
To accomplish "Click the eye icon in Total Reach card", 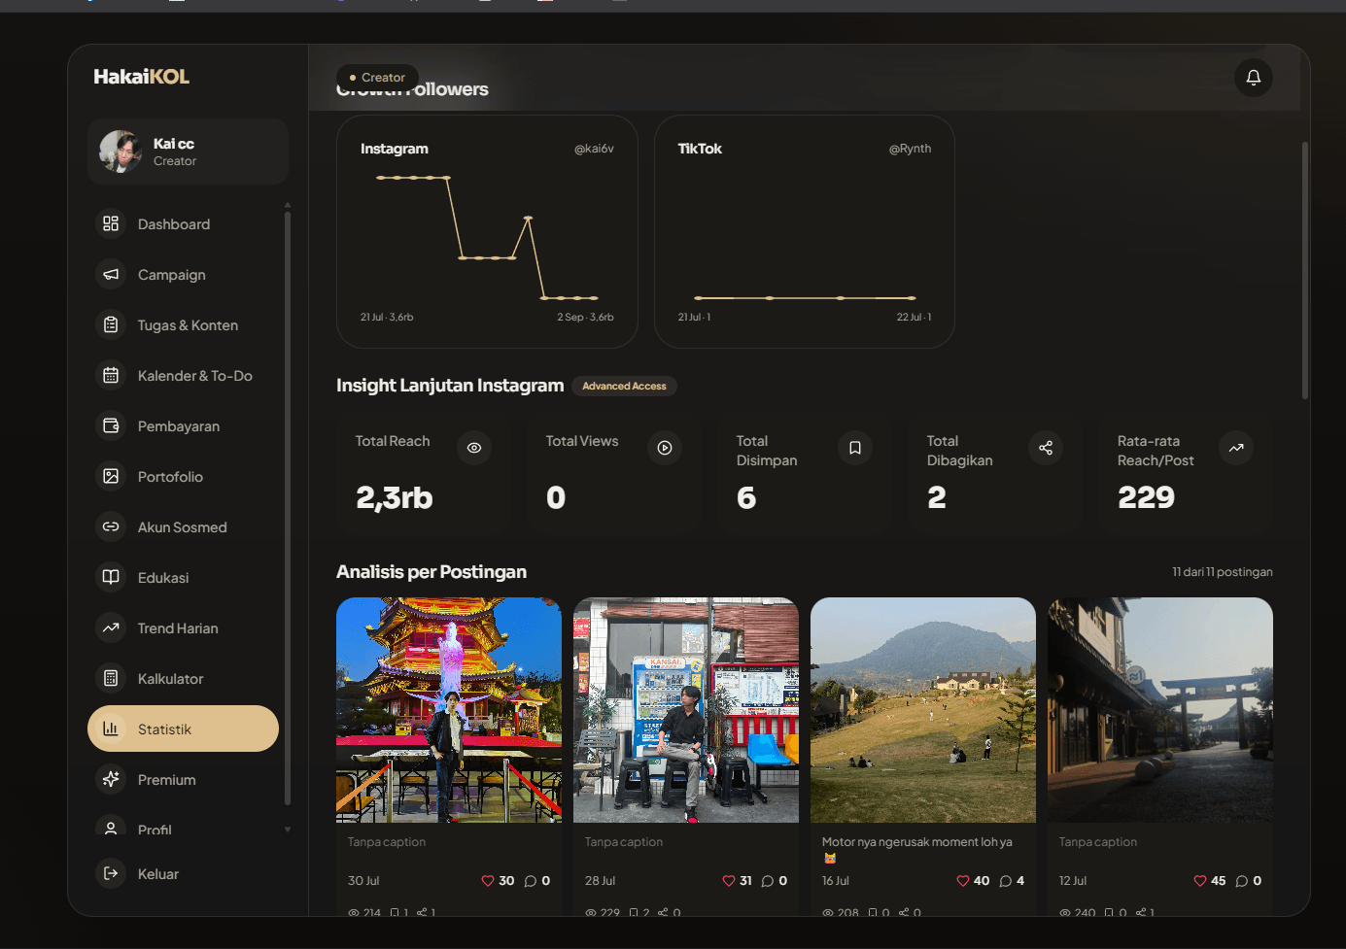I will (474, 448).
